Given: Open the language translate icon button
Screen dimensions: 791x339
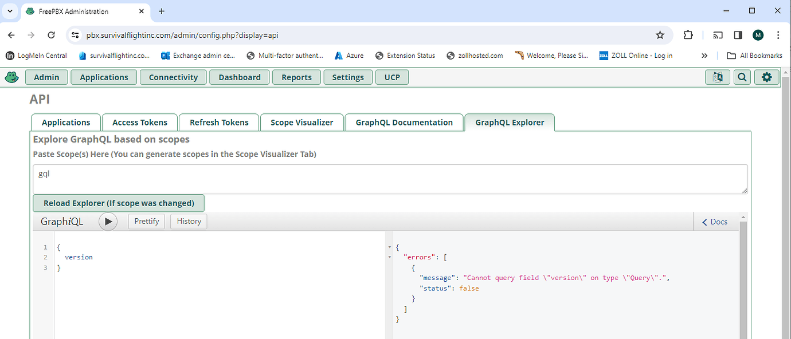Looking at the screenshot, I should click(717, 77).
